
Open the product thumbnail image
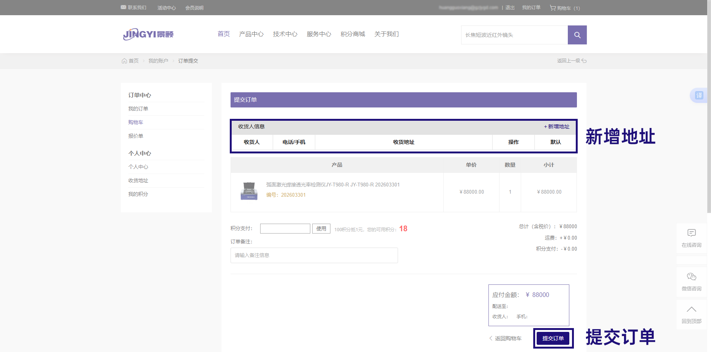[249, 191]
